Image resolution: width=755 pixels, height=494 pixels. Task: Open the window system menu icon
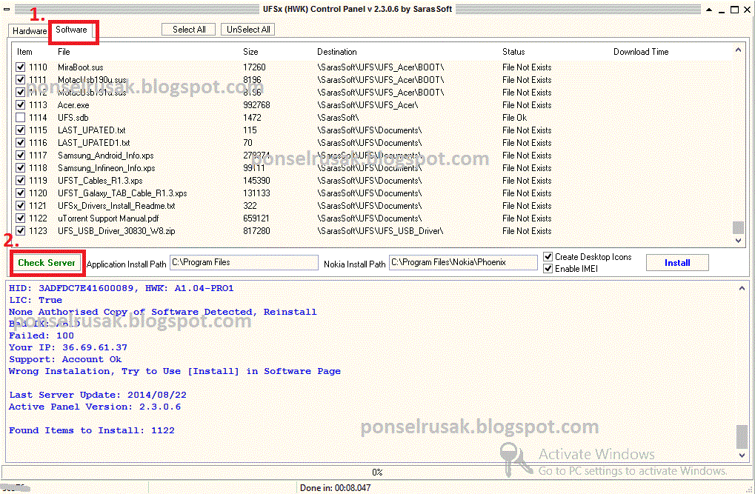[x=7, y=9]
